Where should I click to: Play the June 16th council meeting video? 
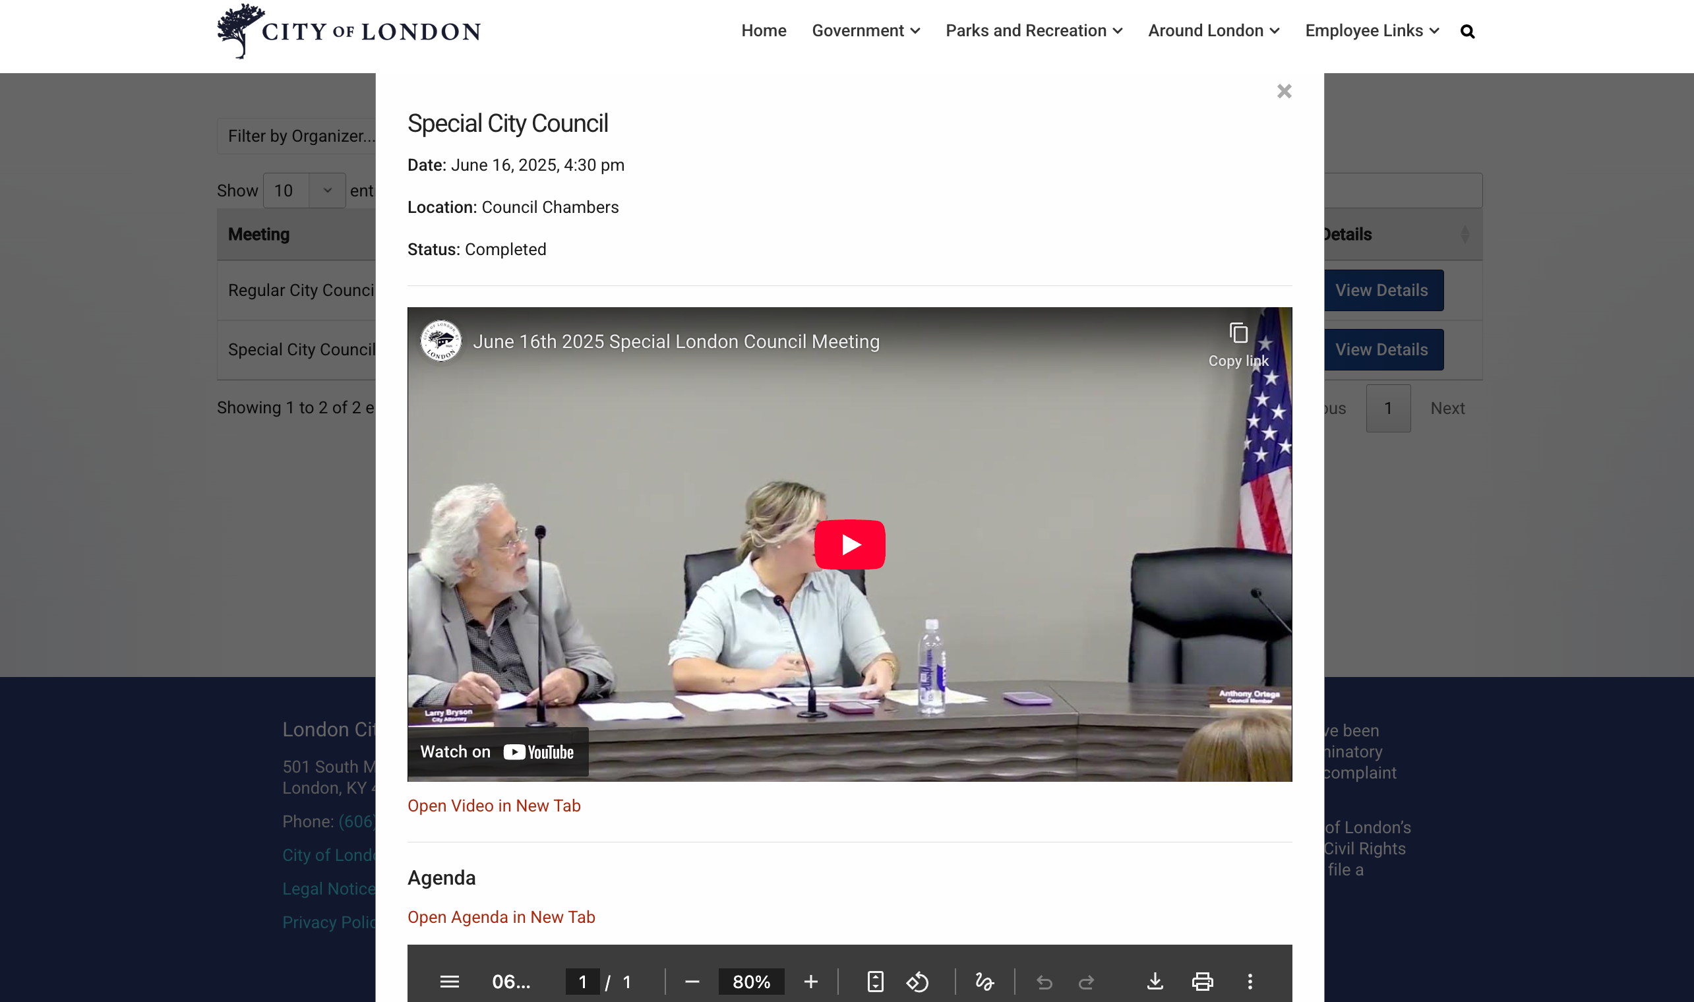(849, 545)
